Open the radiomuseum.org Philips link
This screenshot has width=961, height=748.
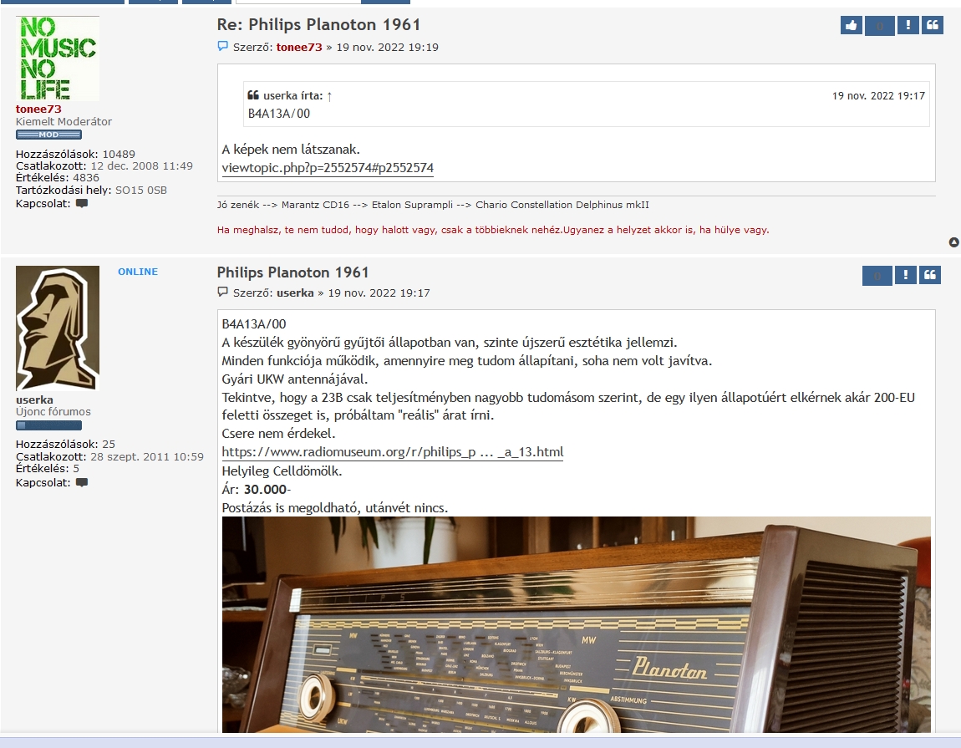click(392, 452)
